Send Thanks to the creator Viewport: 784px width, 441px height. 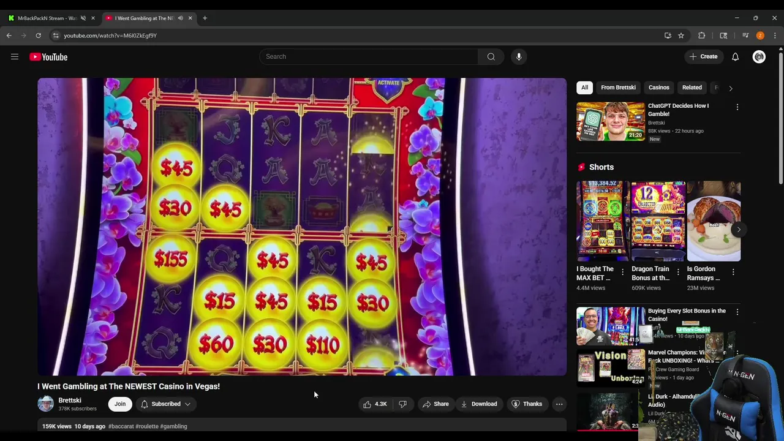(527, 404)
